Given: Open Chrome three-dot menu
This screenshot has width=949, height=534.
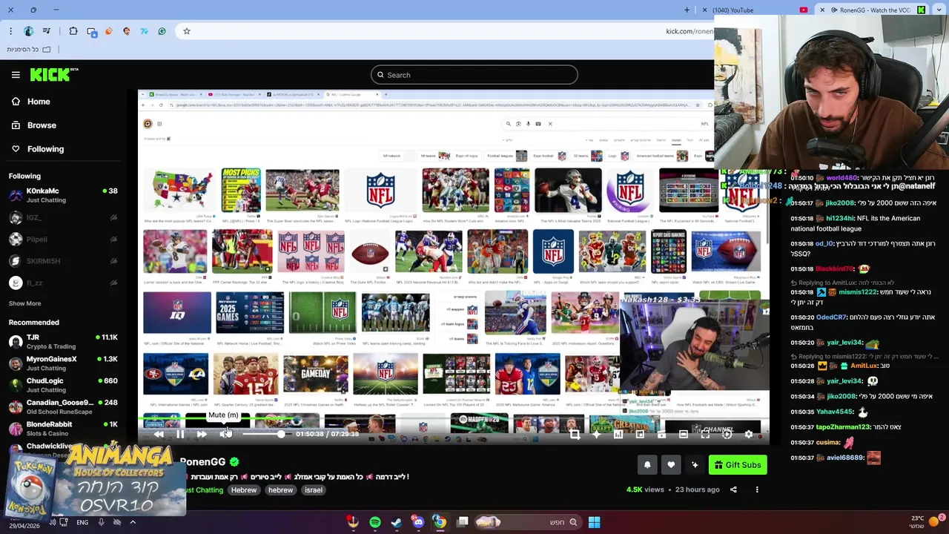Looking at the screenshot, I should (10, 31).
